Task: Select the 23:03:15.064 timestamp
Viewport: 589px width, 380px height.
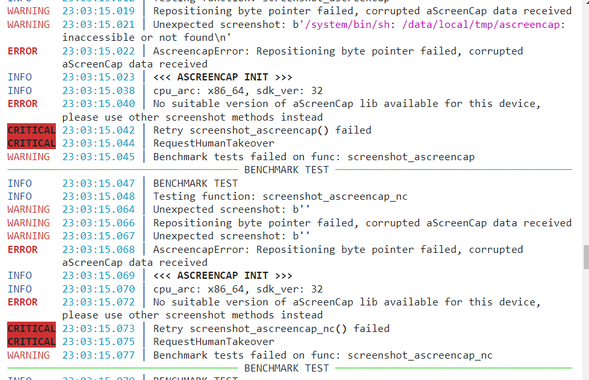Action: [99, 209]
